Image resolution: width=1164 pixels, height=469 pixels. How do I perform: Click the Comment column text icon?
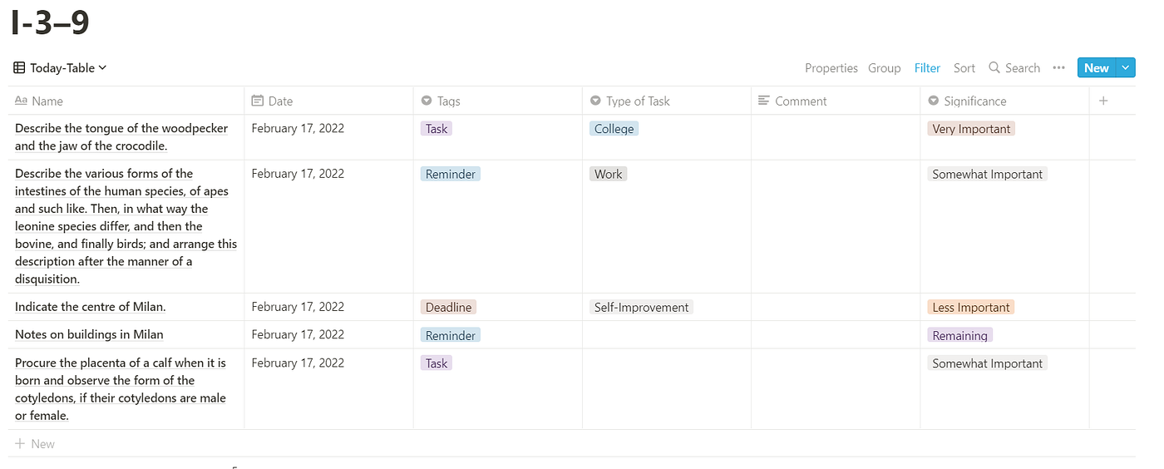764,101
